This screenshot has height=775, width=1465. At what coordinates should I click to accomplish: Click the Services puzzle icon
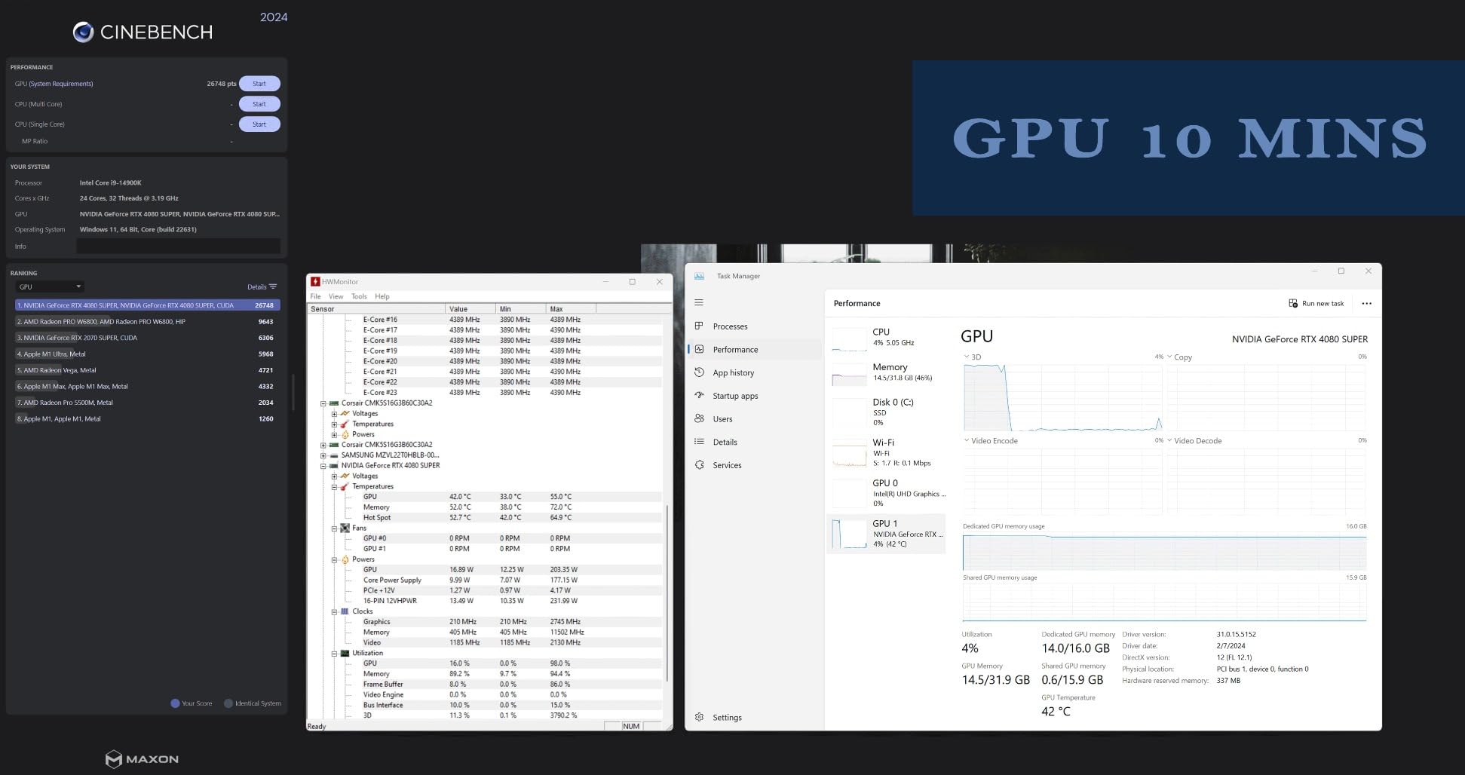click(699, 465)
